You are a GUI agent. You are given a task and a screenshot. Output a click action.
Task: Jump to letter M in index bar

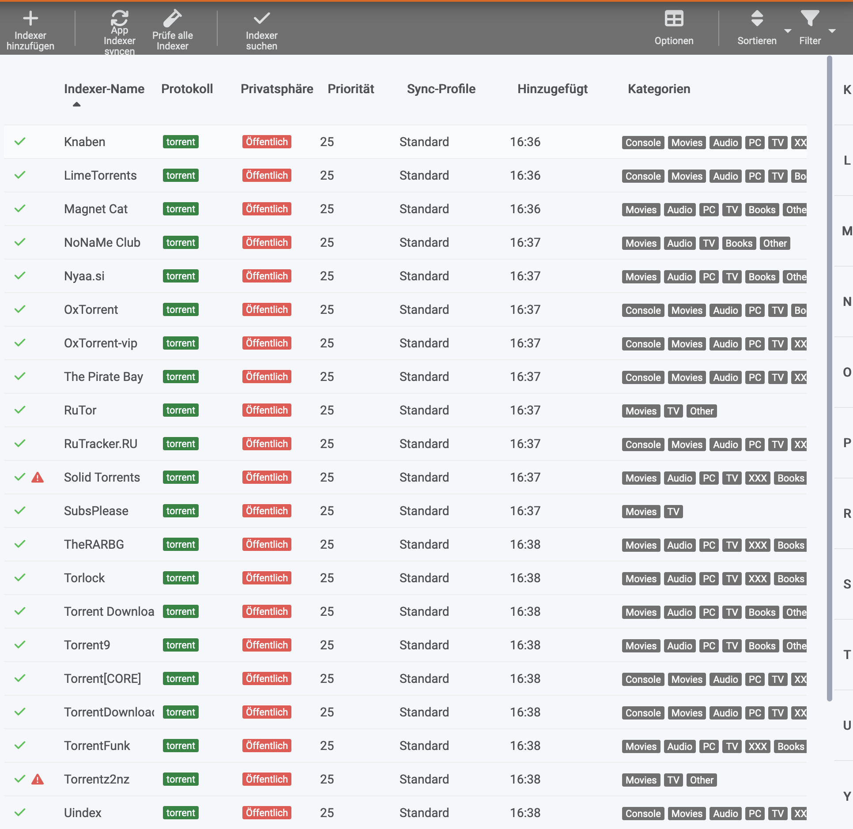[846, 231]
